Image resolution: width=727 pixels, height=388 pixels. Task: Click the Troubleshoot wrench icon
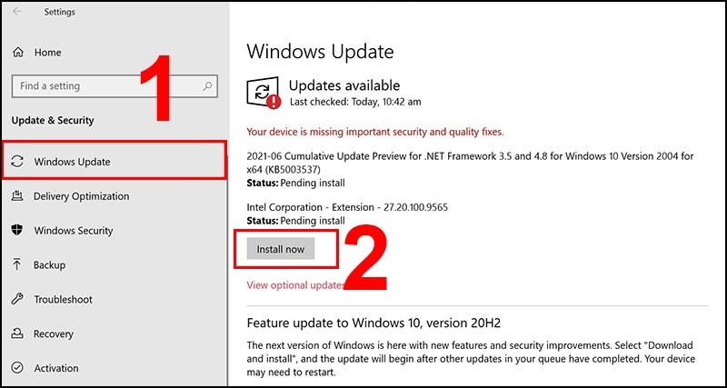click(16, 300)
